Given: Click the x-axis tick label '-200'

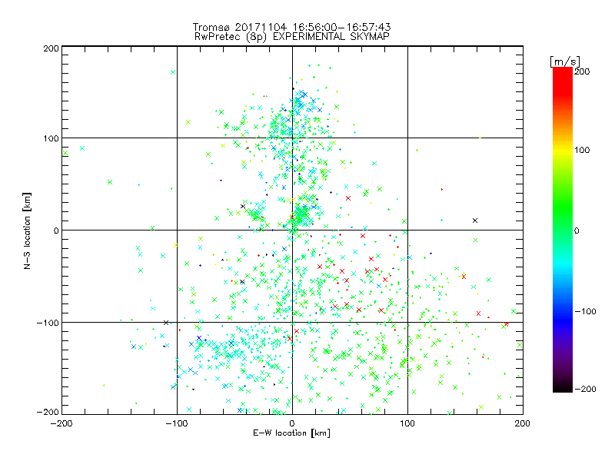Looking at the screenshot, I should pyautogui.click(x=62, y=423).
